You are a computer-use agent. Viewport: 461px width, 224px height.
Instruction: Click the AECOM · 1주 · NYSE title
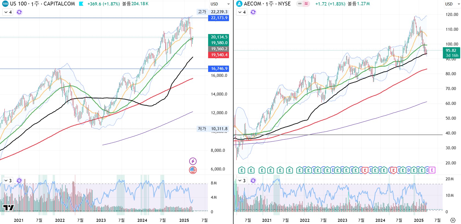(267, 4)
